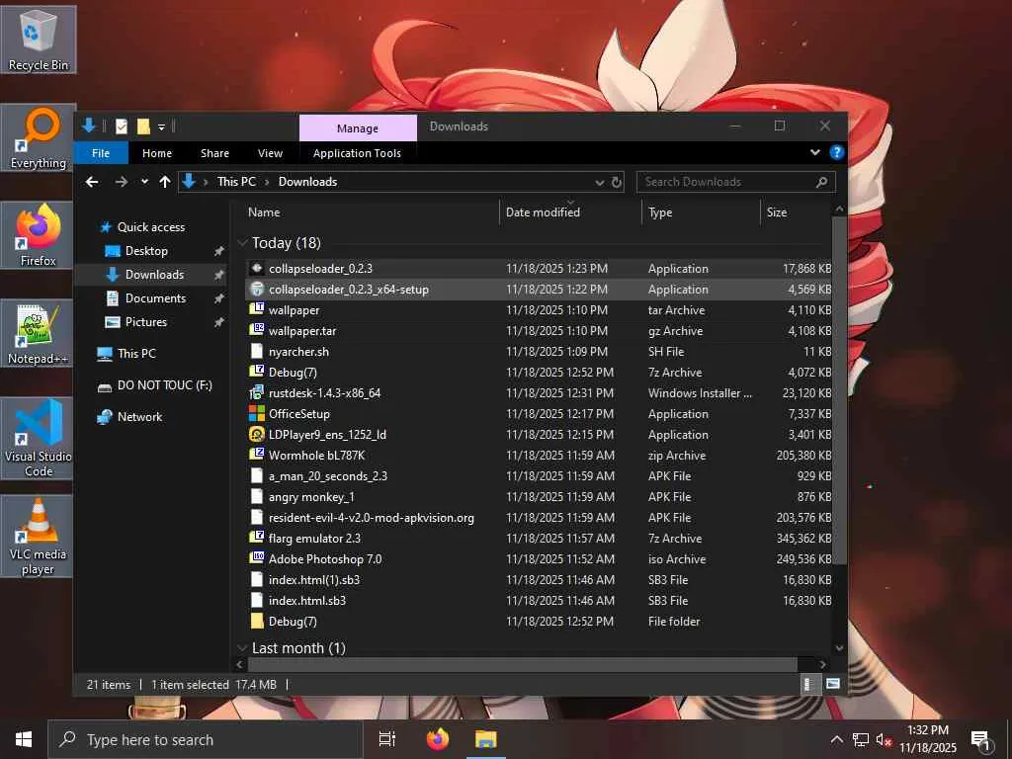Open the clock showing 1:32 PM
Screen dimensions: 1012x759
(x=927, y=739)
